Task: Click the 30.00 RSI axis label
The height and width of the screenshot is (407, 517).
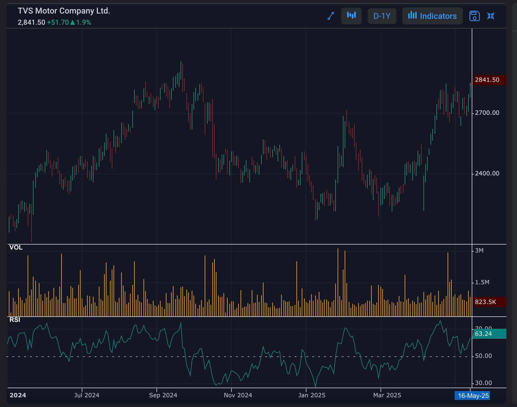Action: click(x=483, y=383)
